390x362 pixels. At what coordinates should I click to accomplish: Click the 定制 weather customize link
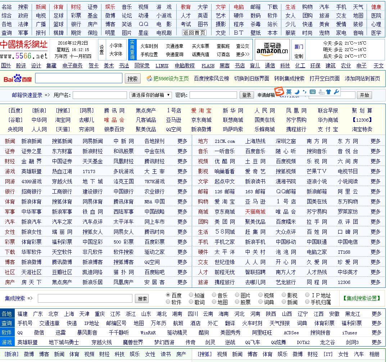coord(299,56)
